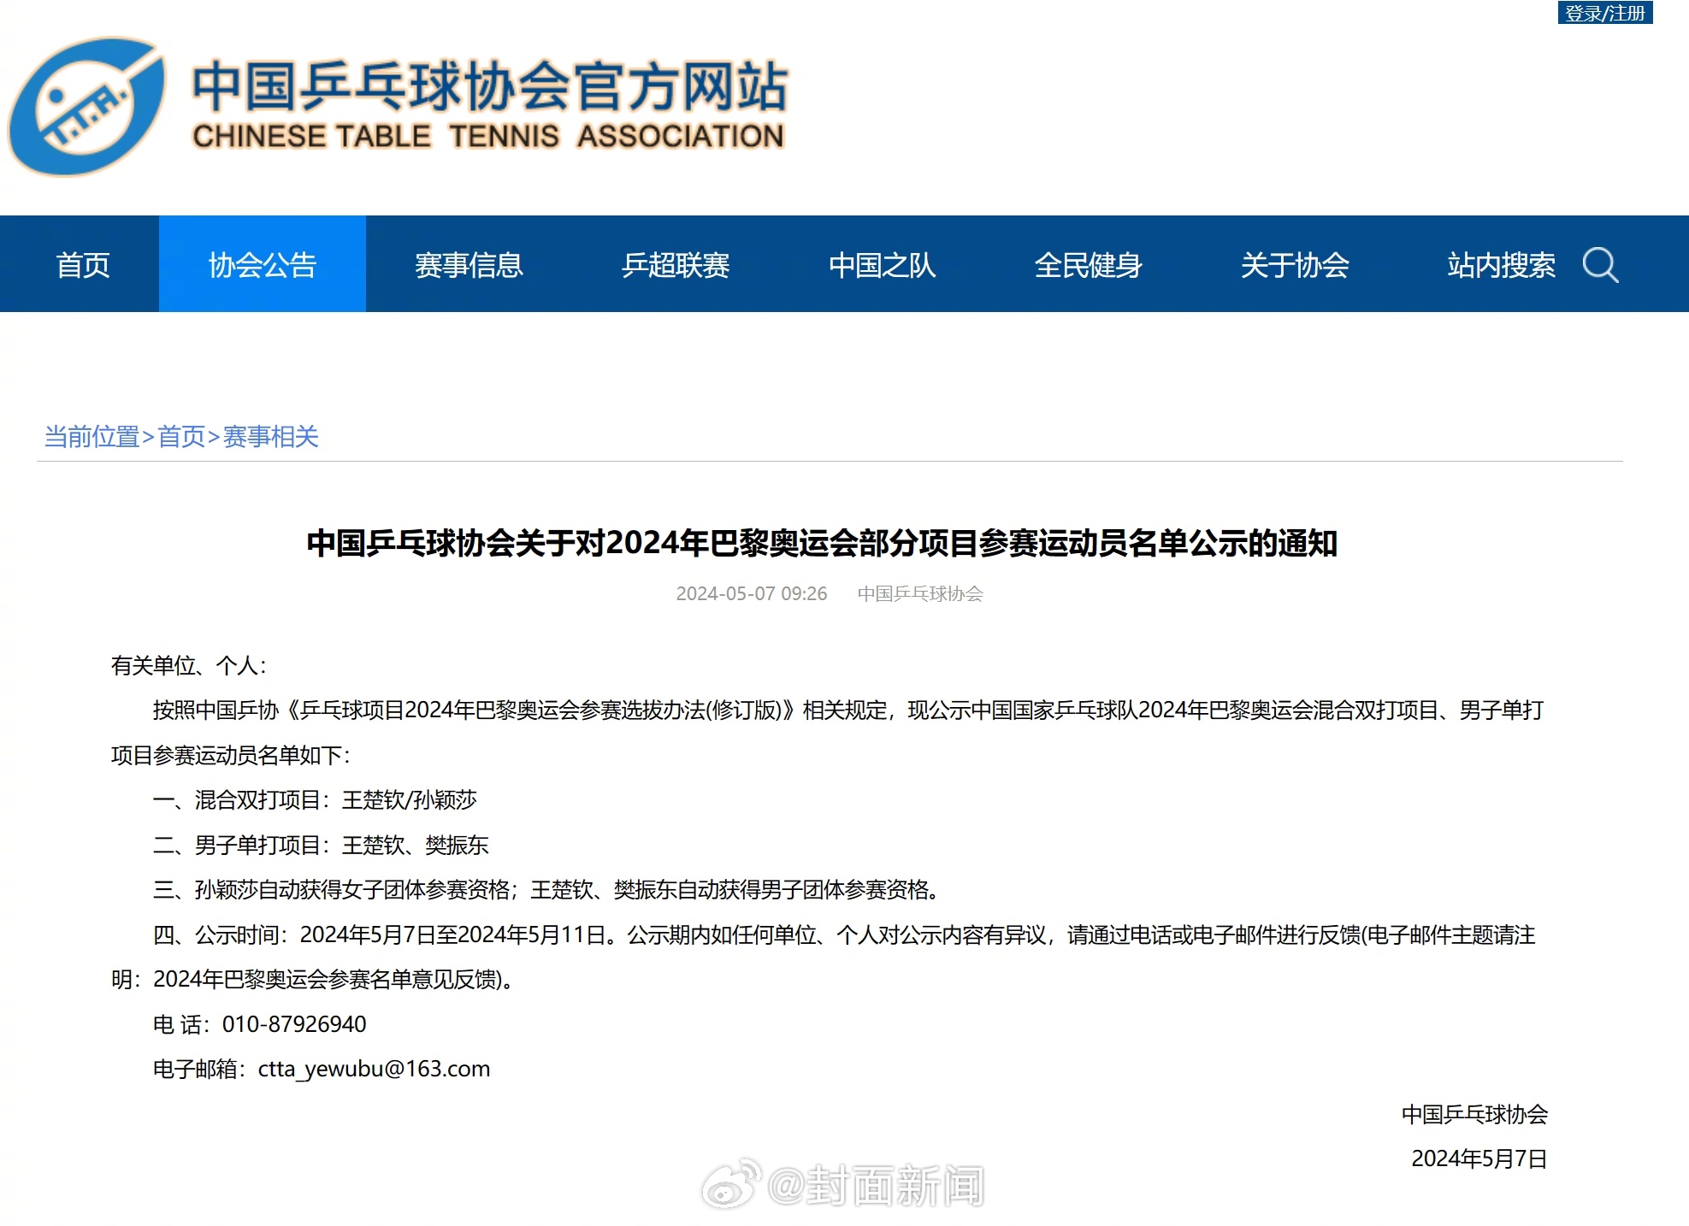Open the 站内搜索 search feature
1689x1226 pixels.
pyautogui.click(x=1503, y=265)
